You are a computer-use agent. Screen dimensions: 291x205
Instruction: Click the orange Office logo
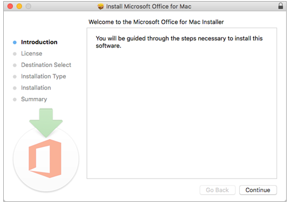pyautogui.click(x=45, y=158)
